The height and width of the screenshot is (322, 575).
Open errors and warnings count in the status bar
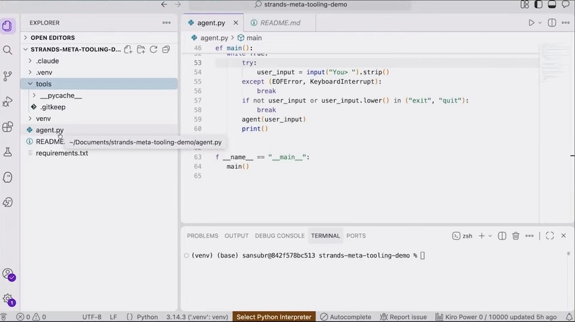pyautogui.click(x=32, y=317)
